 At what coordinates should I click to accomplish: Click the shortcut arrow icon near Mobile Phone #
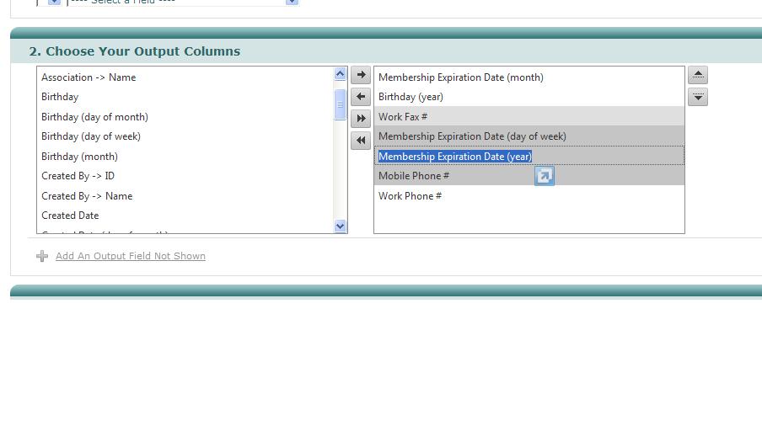545,176
